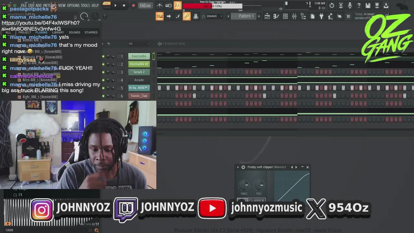
Task: Click the scissors audio editor icon
Action: pyautogui.click(x=341, y=6)
